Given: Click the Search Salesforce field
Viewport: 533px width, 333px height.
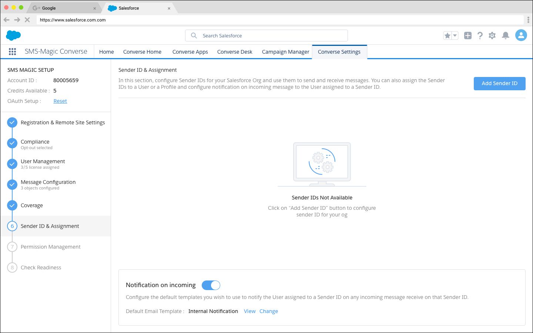Looking at the screenshot, I should (266, 36).
